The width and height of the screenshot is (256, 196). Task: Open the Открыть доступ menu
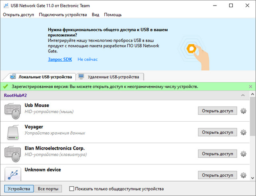point(19,15)
